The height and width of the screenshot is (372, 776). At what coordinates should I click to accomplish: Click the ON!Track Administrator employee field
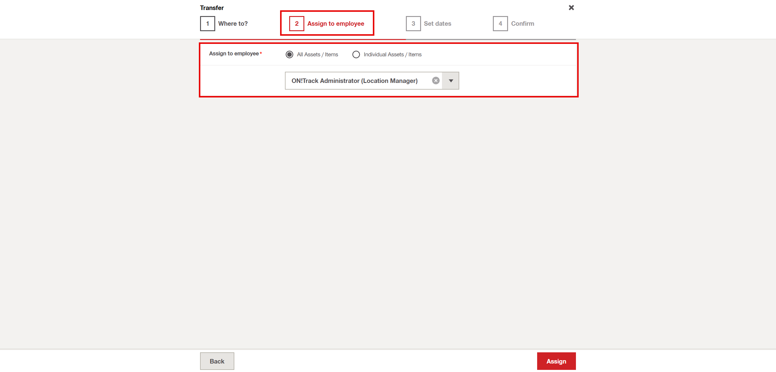coord(355,81)
